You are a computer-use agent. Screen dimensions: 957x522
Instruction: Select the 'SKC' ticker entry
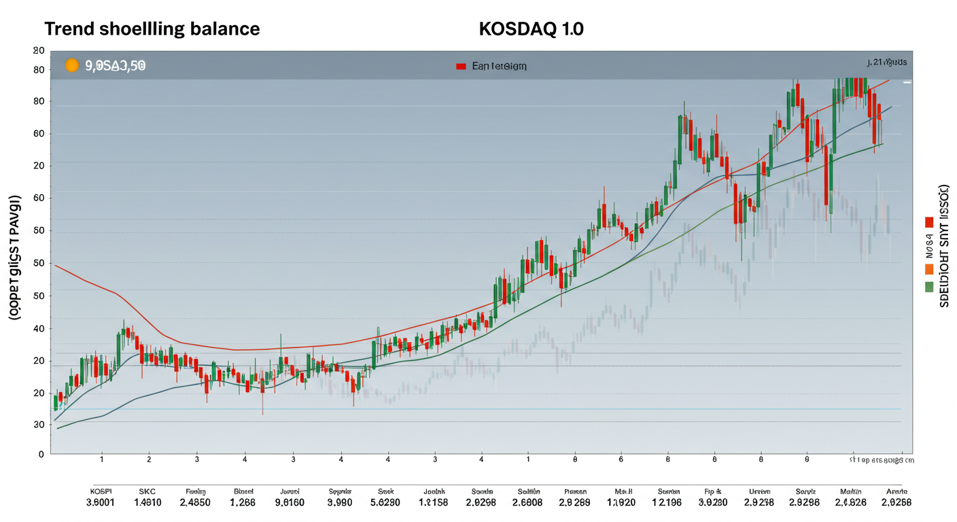147,491
